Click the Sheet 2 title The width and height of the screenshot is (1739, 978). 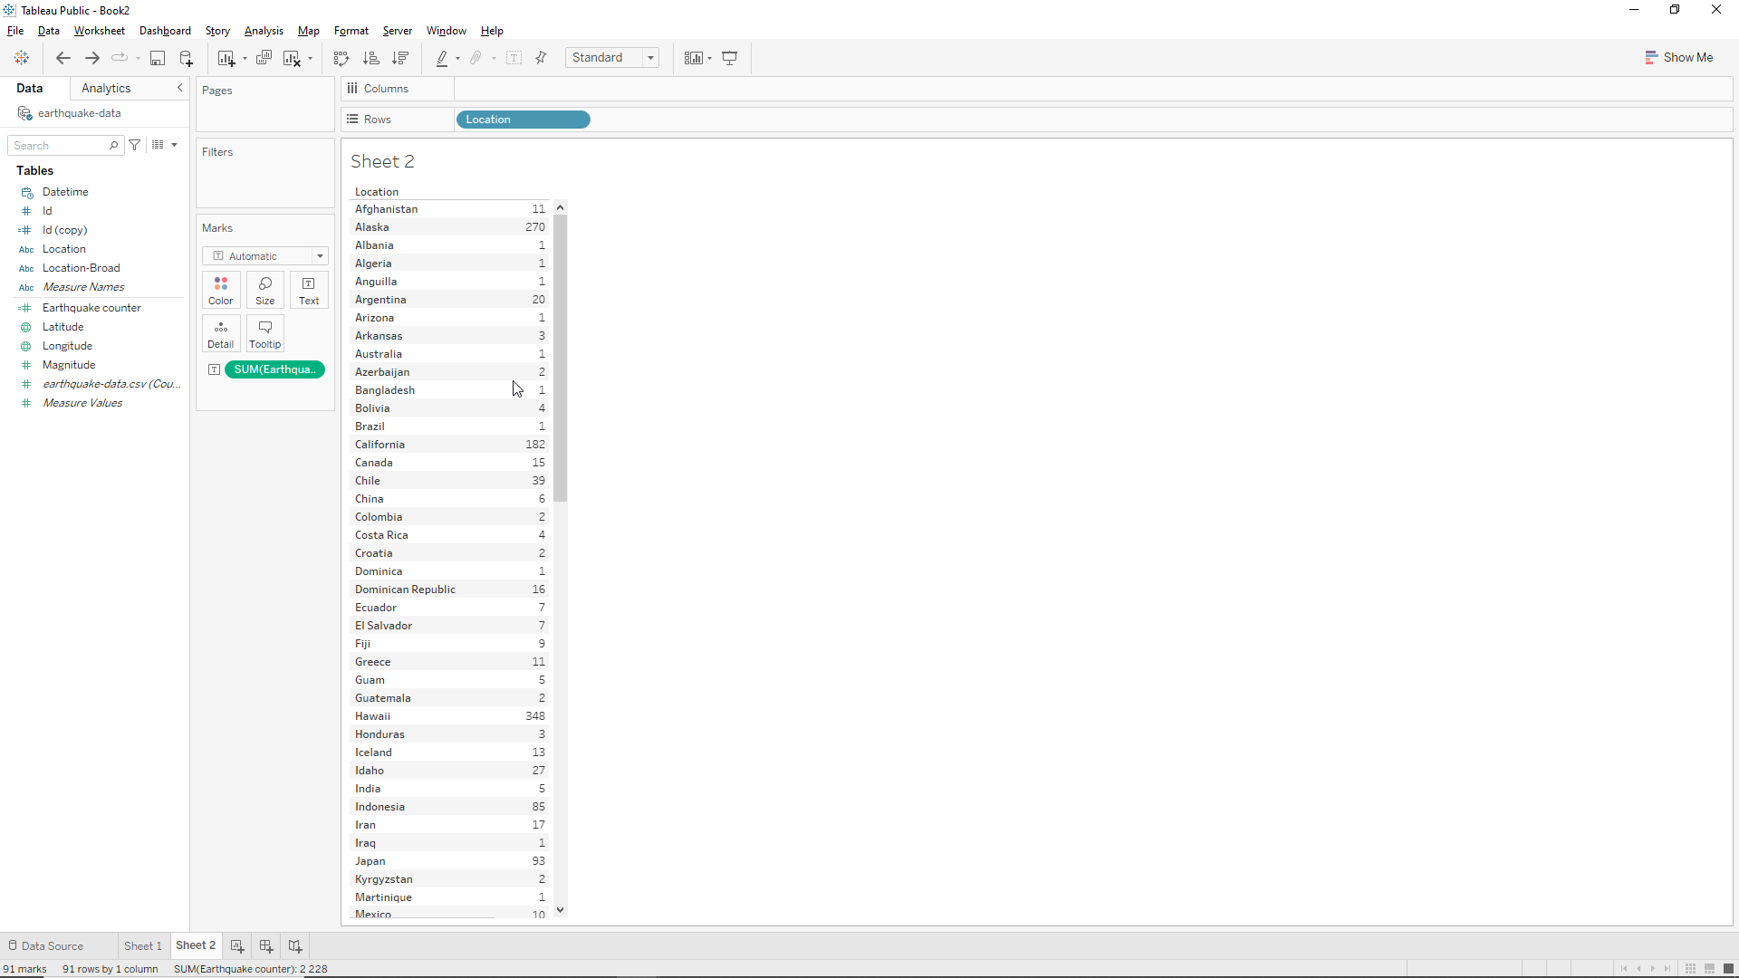coord(382,161)
